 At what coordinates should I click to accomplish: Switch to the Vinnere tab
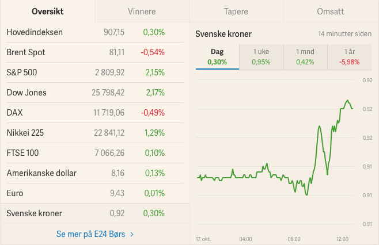(x=142, y=12)
